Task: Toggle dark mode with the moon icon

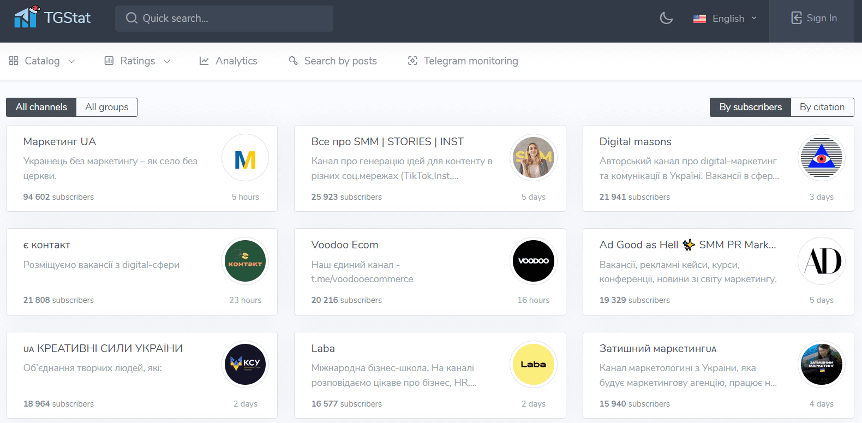Action: click(x=666, y=18)
